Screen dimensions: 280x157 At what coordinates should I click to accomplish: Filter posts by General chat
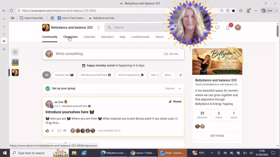coord(64,75)
